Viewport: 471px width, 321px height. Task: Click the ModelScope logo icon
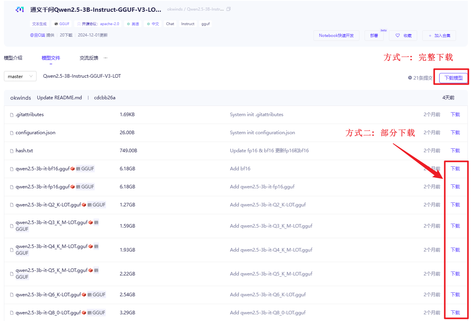point(20,9)
